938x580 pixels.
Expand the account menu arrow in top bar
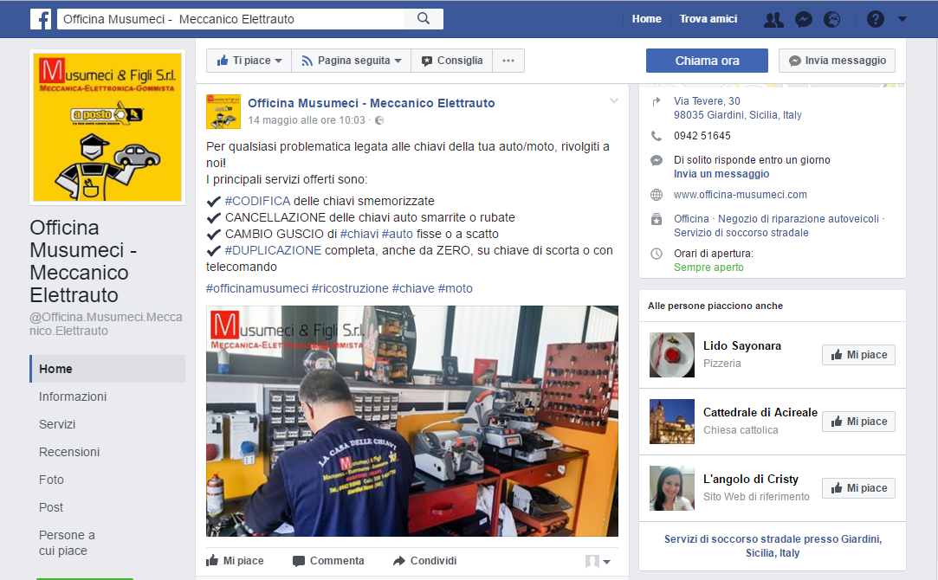902,19
